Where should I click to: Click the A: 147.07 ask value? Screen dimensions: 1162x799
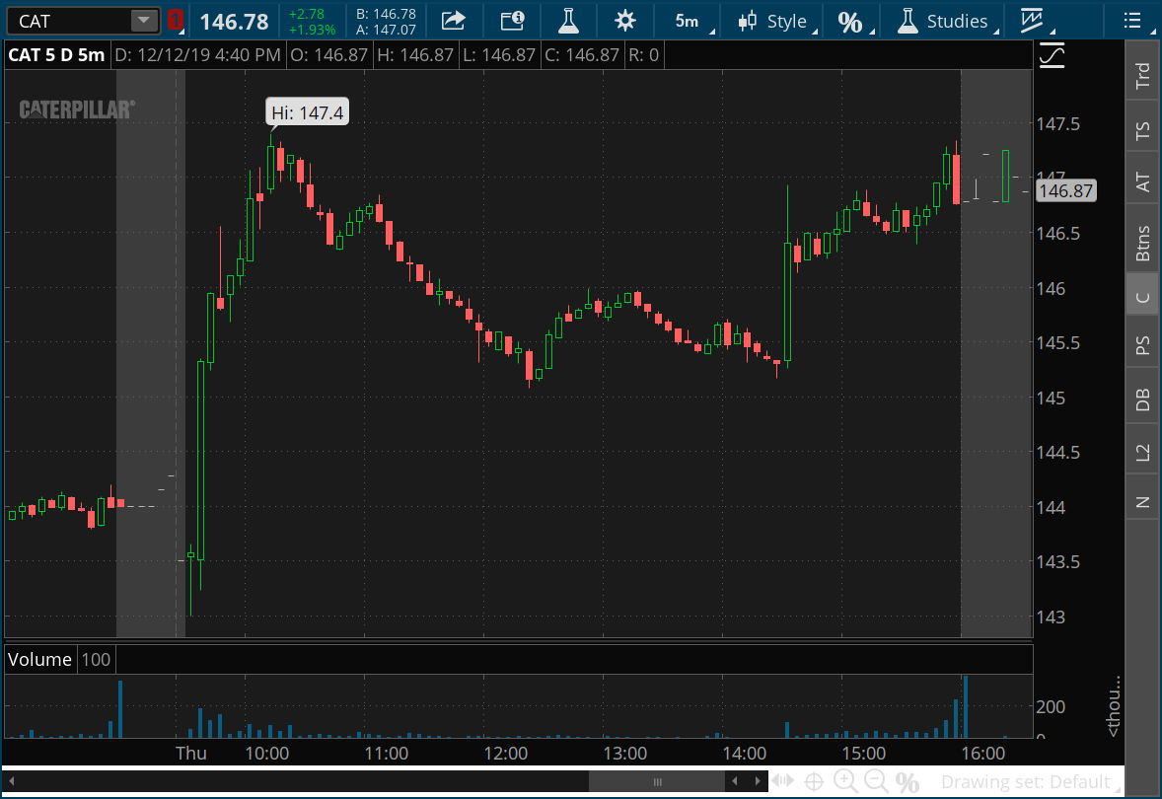point(386,30)
